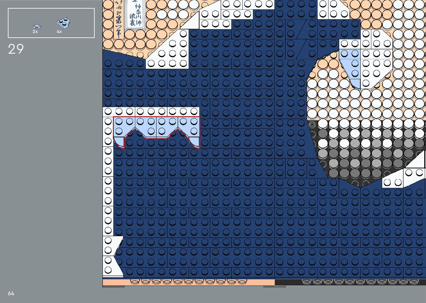The height and width of the screenshot is (303, 426).
Task: Click the vertical signature text on tan strip
Action: pos(118,19)
